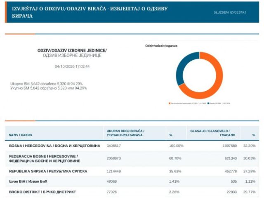The height and width of the screenshot is (198, 264).
Task: Click voted count '621343'
Action: coord(231,158)
